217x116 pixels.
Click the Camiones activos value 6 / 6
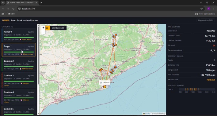point(213,50)
